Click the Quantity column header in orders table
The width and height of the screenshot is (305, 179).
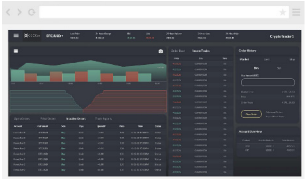click(101, 126)
